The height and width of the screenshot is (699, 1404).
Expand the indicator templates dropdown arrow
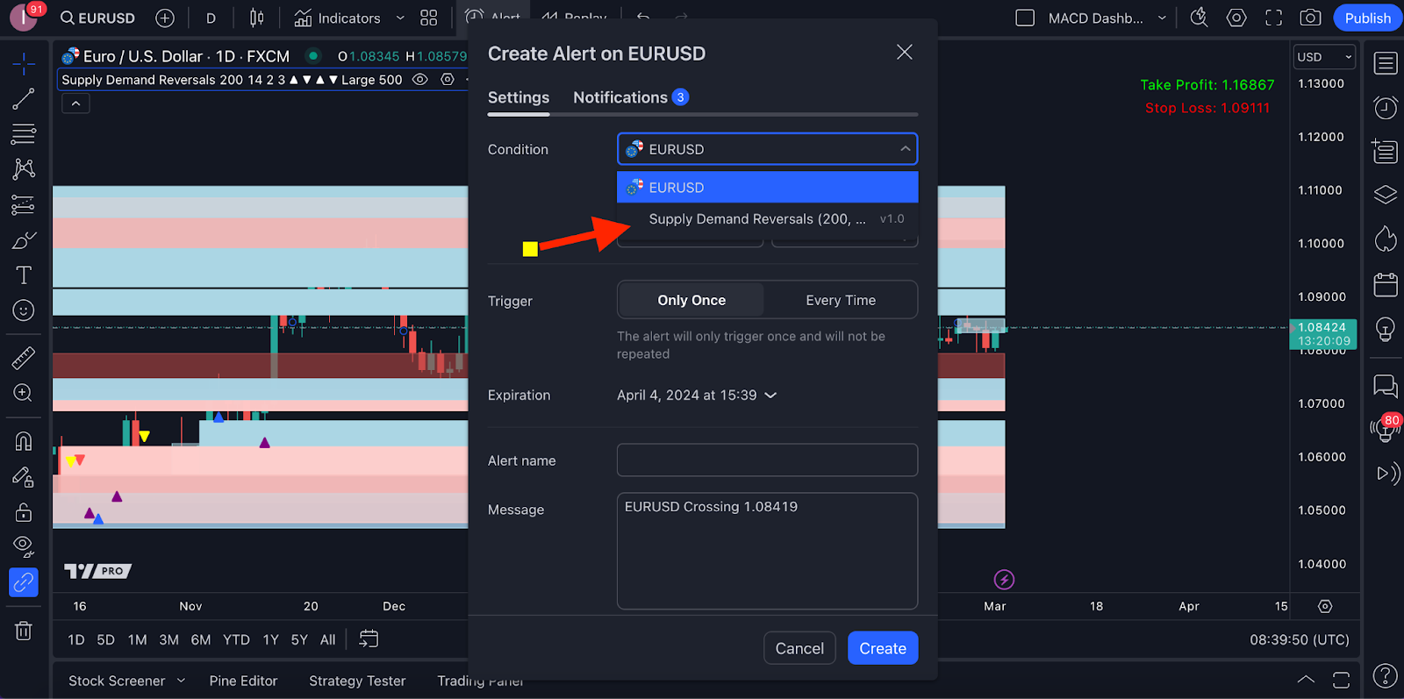pos(400,18)
